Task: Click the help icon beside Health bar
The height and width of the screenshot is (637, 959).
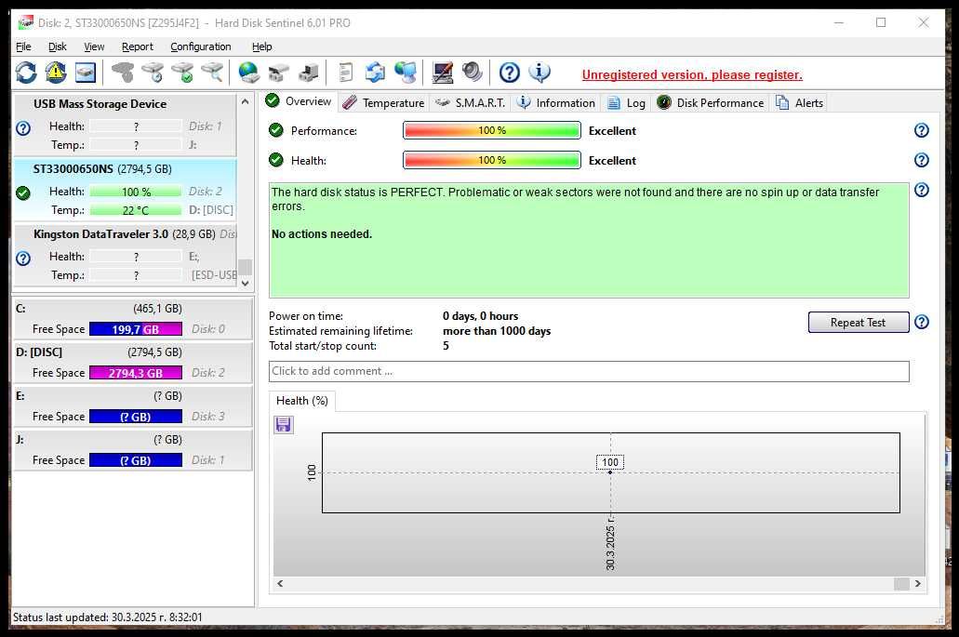Action: 921,160
